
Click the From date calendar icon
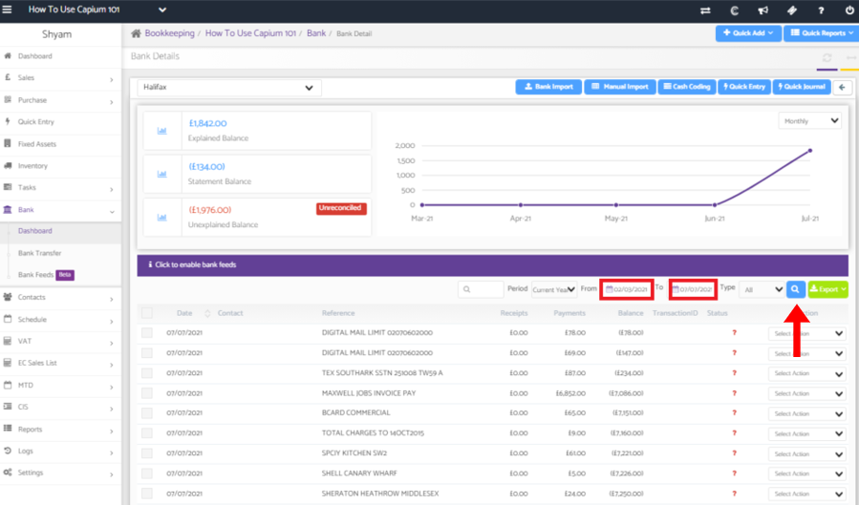[609, 289]
